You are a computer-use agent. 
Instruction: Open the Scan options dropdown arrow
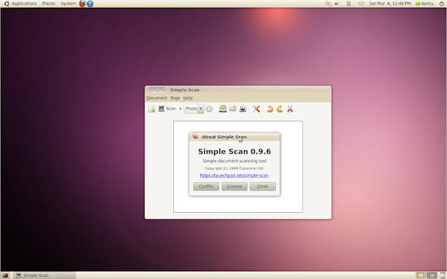pyautogui.click(x=180, y=109)
